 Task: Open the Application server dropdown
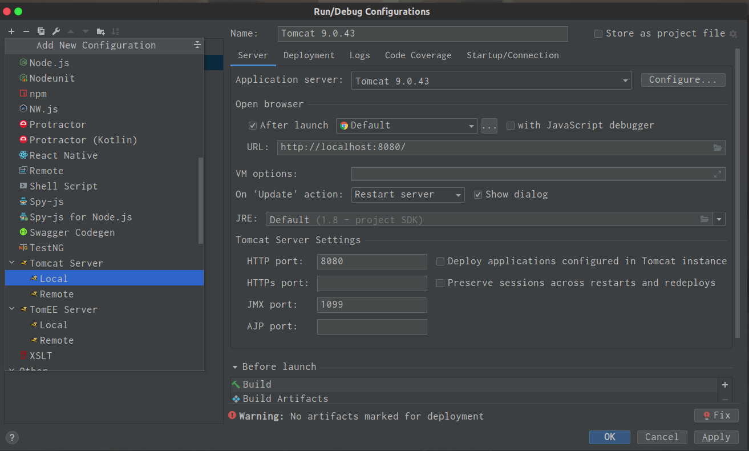(492, 80)
